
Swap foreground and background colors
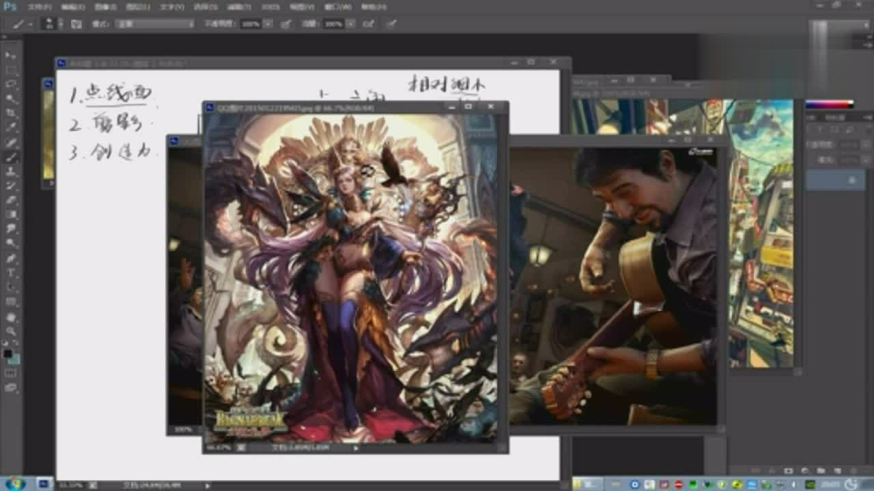click(16, 344)
